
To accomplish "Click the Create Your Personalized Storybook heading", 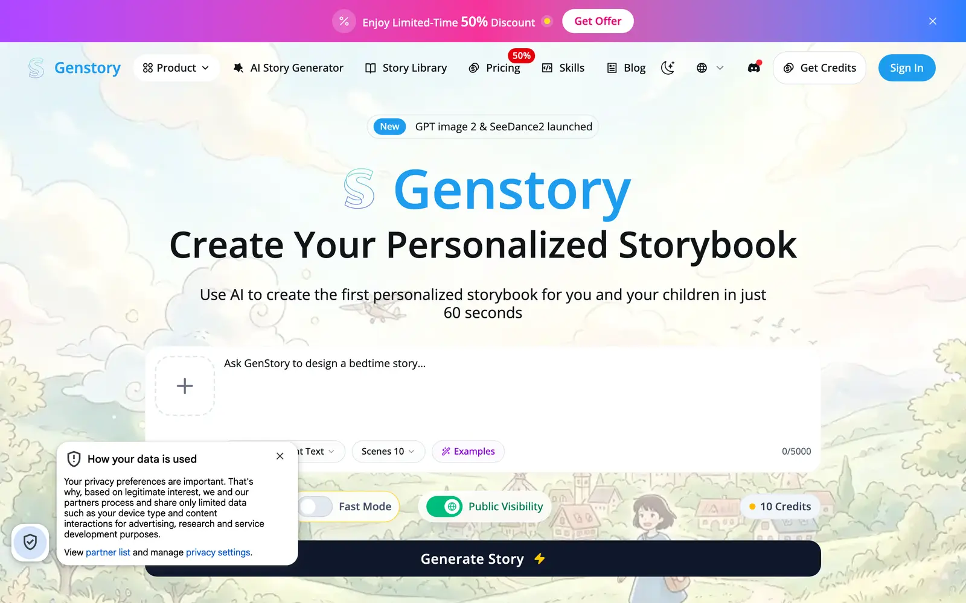I will [483, 245].
